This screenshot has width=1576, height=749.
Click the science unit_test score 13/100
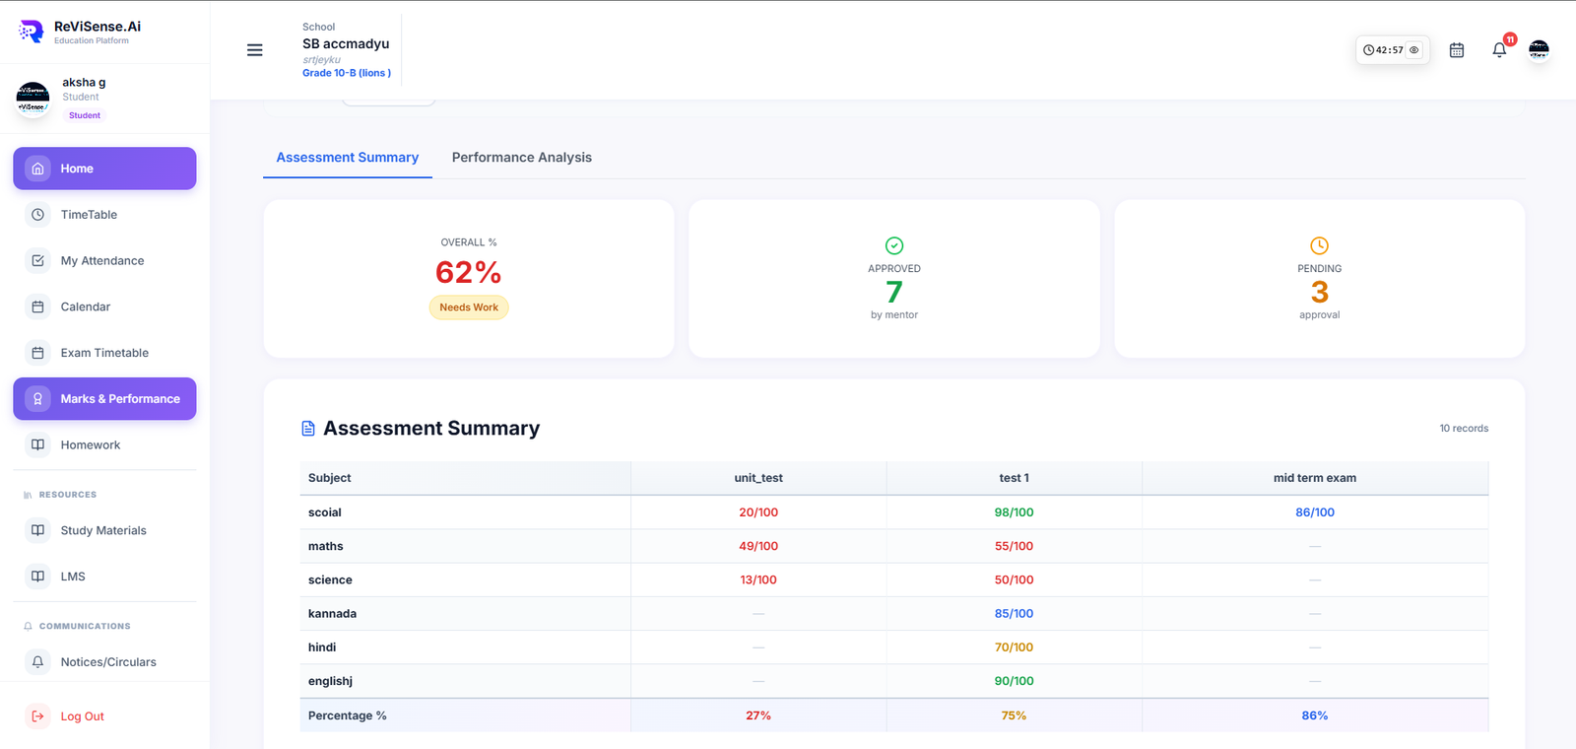pyautogui.click(x=758, y=580)
